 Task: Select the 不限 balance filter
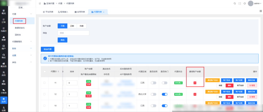62,26
